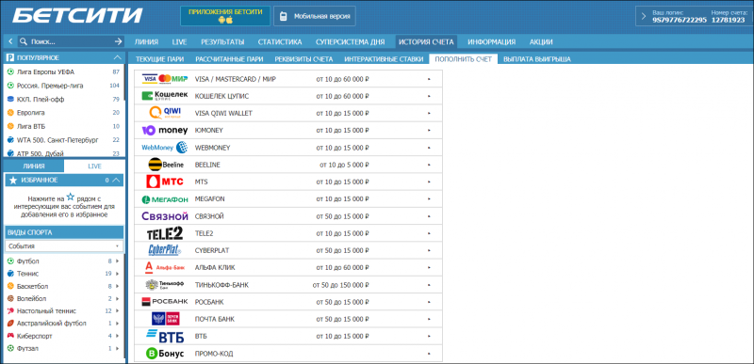
Task: Click the БЕТСИТИ site logo
Action: (77, 16)
